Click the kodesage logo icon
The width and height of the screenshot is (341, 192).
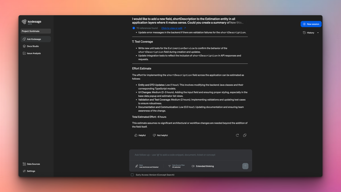[x=24, y=22]
